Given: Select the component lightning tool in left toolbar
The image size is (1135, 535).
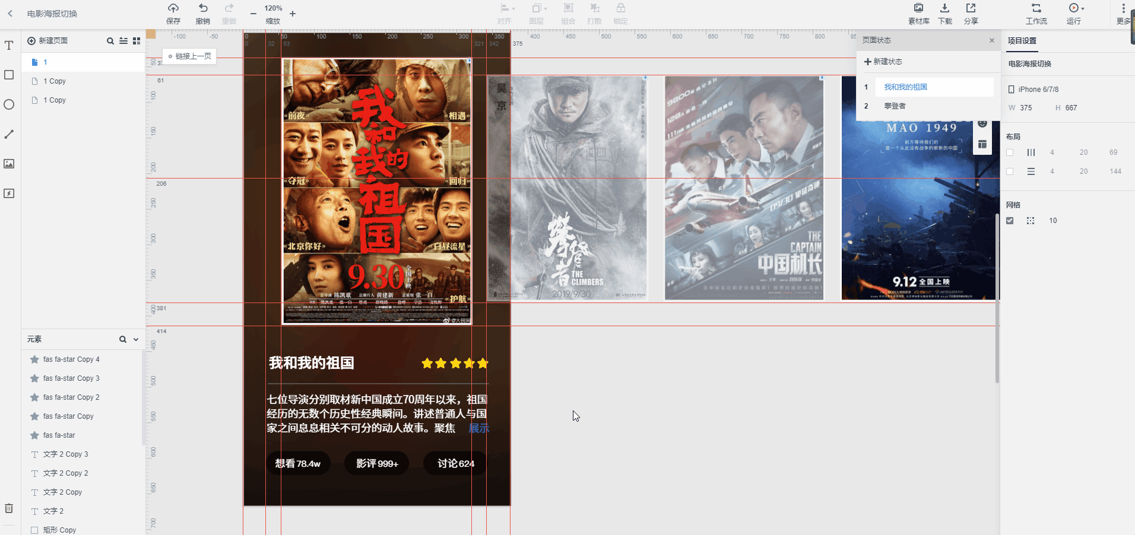Looking at the screenshot, I should click(9, 193).
